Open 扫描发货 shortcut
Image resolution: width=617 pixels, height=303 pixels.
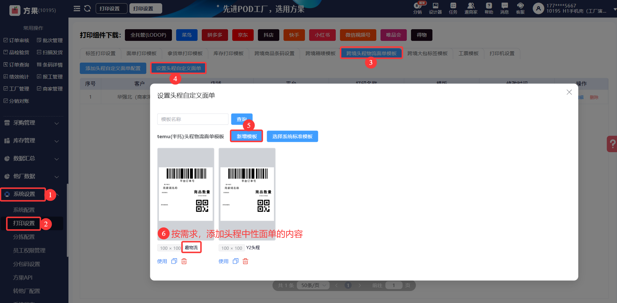tap(50, 52)
